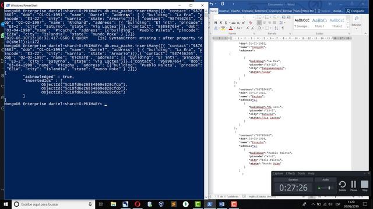Viewport: 373px width, 209px height.
Task: Expand the styles gallery
Action: [348, 27]
